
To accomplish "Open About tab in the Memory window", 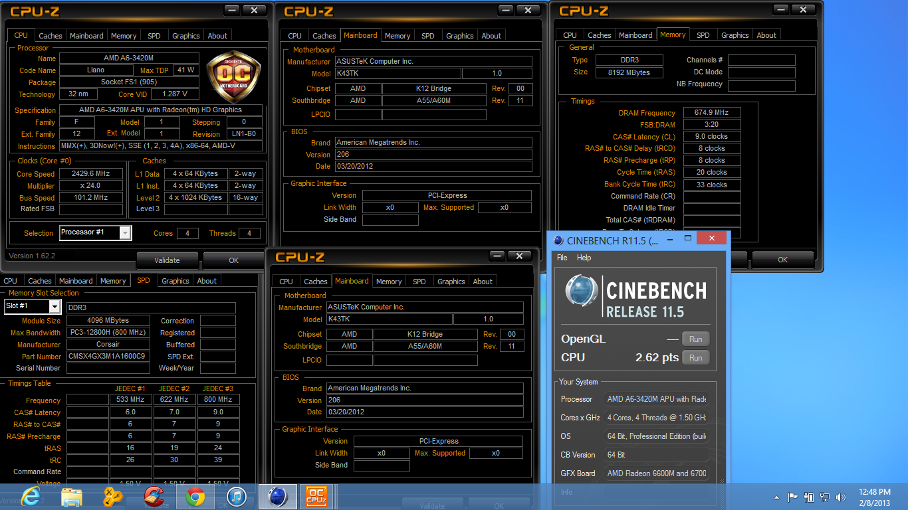I will pos(766,35).
